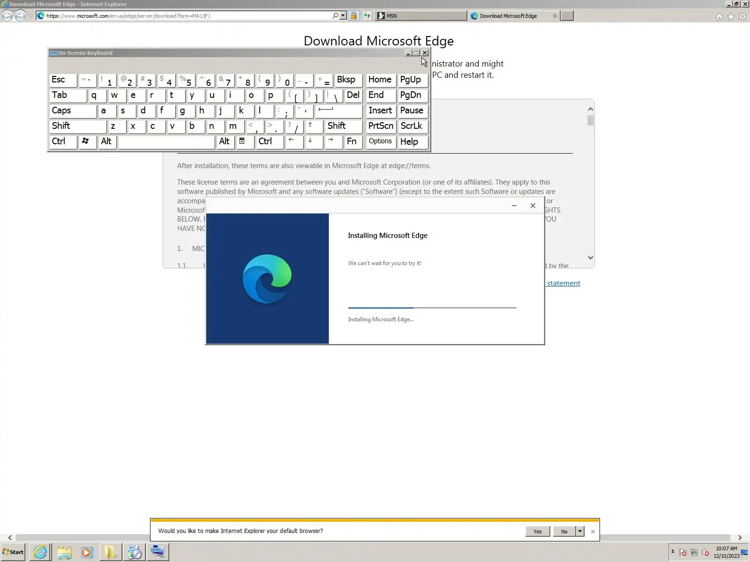Open Help on the On-Screen Keyboard
Viewport: 750px width, 562px height.
click(413, 142)
